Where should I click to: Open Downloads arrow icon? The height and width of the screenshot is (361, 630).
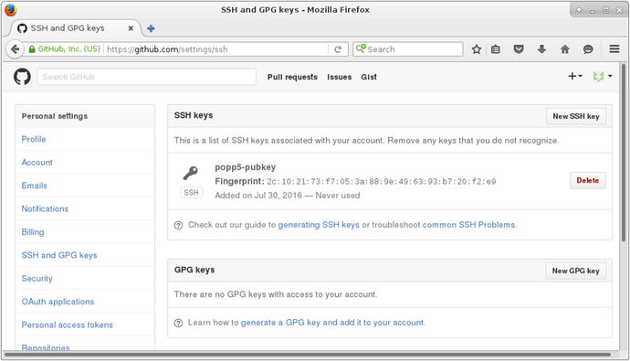coord(541,49)
